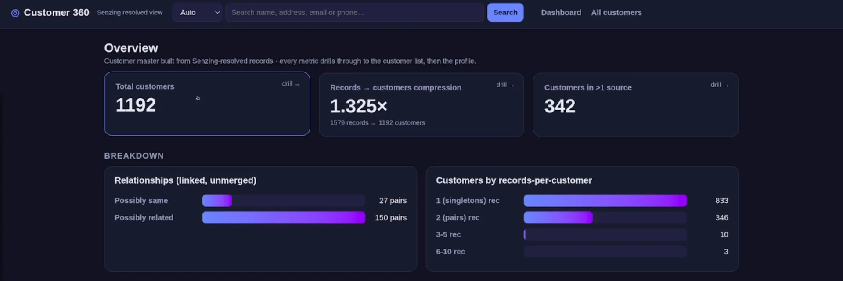Select the 342 multi-source customers value
Viewport: 843px width, 281px height.
tap(560, 106)
